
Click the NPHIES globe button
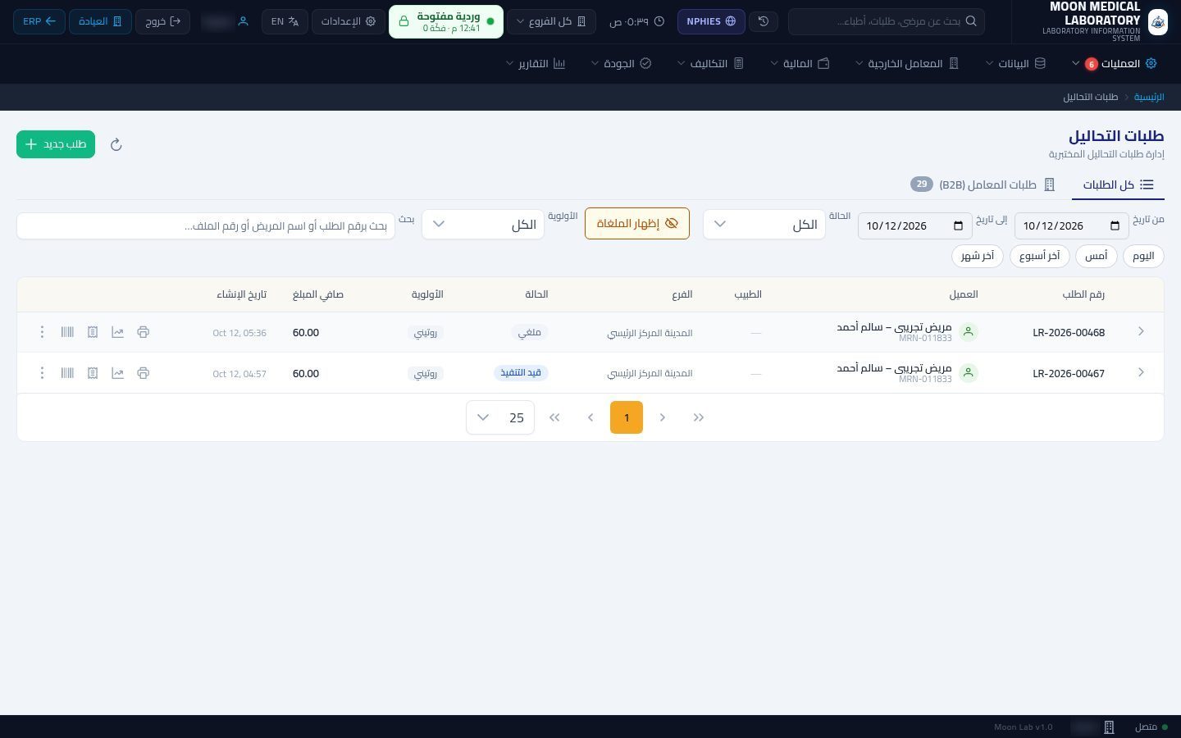[x=711, y=21]
